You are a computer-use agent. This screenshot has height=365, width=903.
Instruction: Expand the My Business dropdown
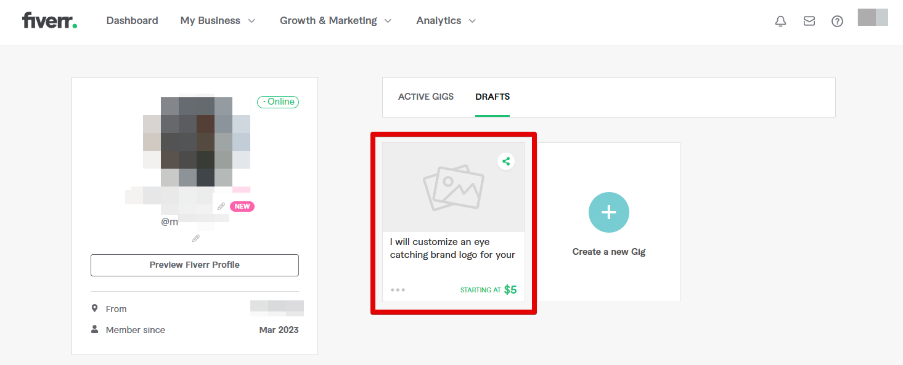coord(218,21)
